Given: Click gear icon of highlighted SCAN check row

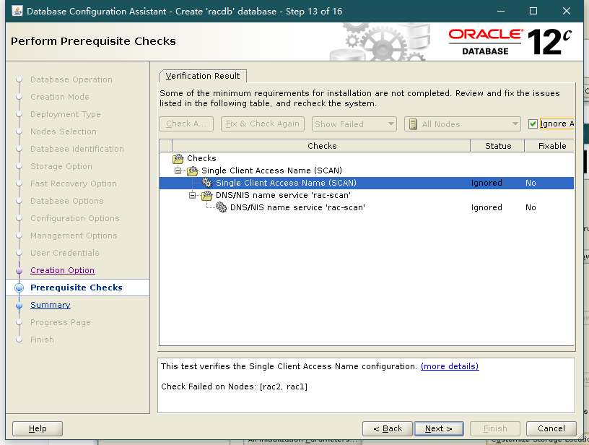Looking at the screenshot, I should coord(207,183).
